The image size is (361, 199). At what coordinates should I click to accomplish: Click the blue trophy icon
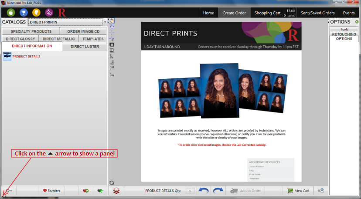(24, 13)
